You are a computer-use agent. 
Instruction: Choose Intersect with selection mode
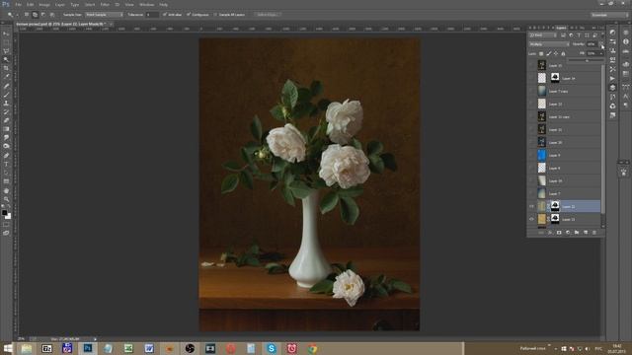coord(52,15)
